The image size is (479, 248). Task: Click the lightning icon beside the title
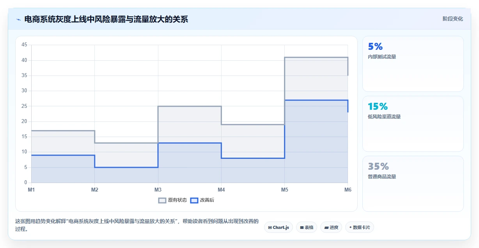click(18, 19)
